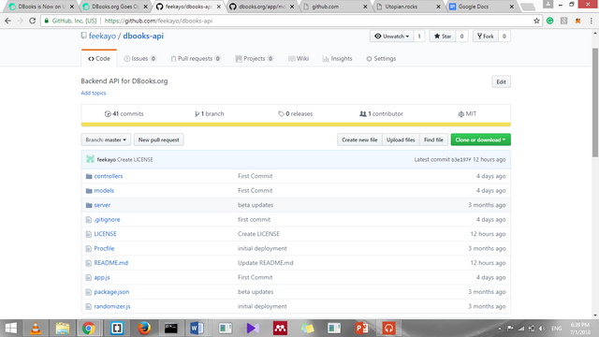View the 0 releases link

coord(296,114)
